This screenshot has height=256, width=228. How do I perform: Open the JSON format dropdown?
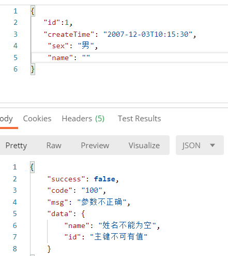(200, 145)
